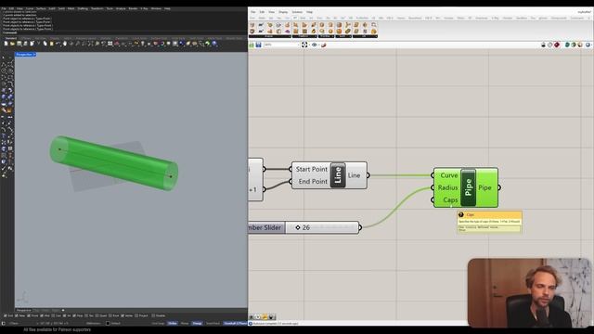Click the plus icon next to viewport tabs
The width and height of the screenshot is (594, 334).
click(63, 310)
